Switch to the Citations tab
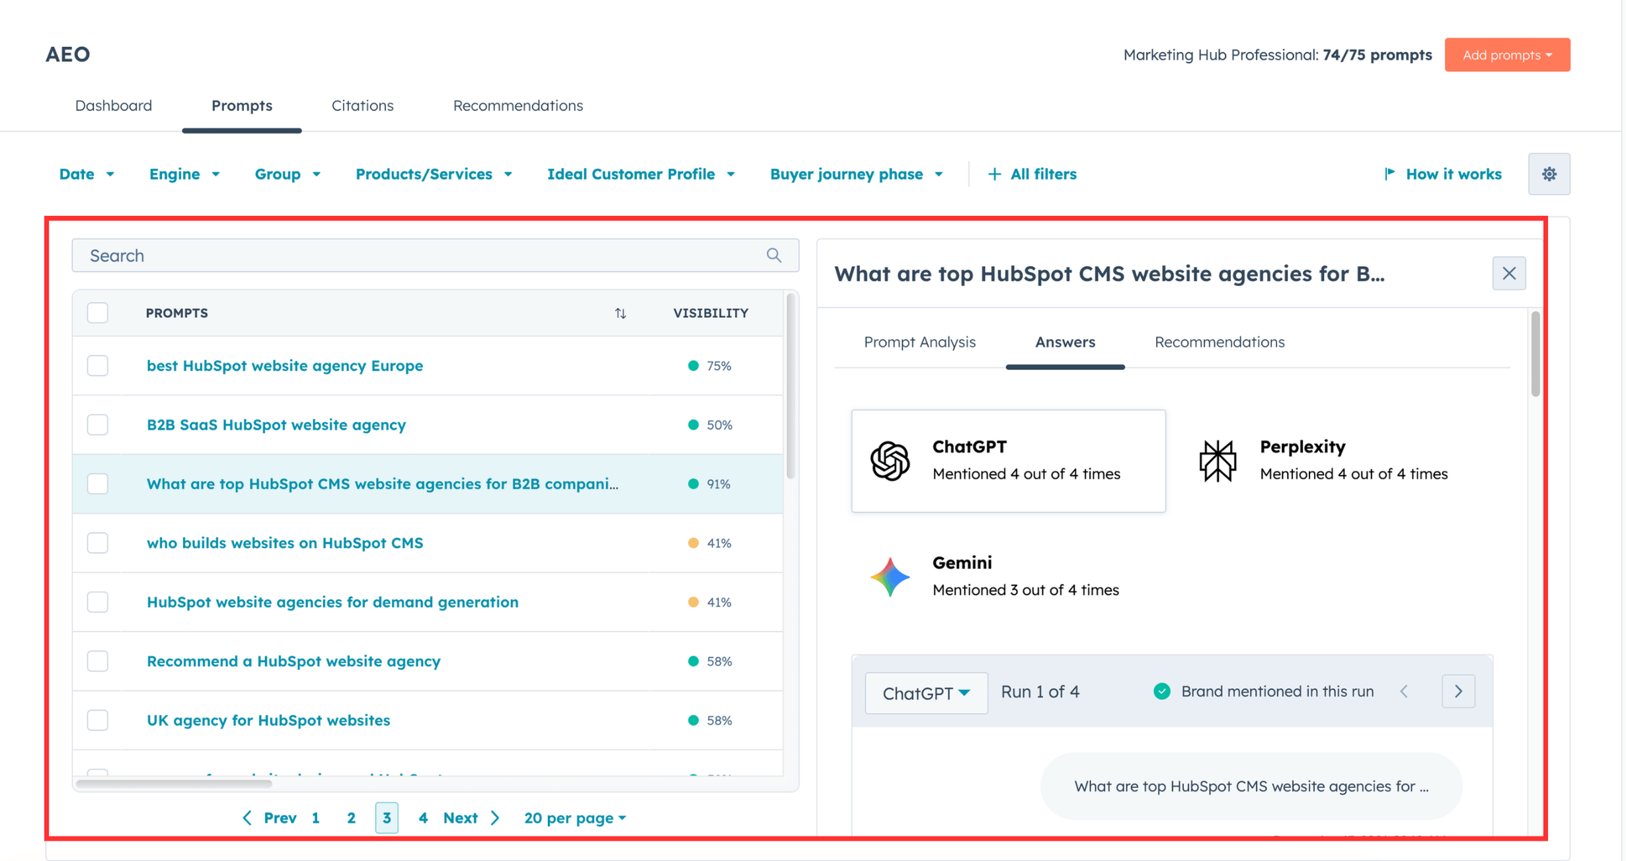Viewport: 1626px width, 861px height. (x=362, y=105)
